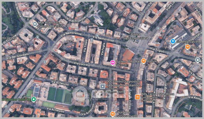204x119 pixels.
Task: Open the DOC Centro Diagnostico marker
Action: pos(103,86)
